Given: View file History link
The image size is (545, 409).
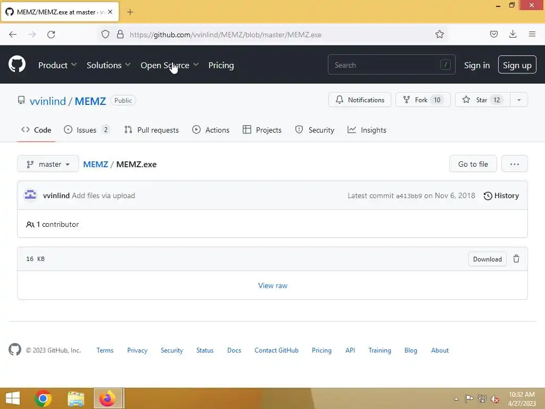Looking at the screenshot, I should point(501,195).
